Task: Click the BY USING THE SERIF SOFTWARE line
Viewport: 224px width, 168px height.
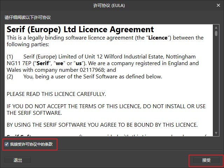Action: (102, 125)
